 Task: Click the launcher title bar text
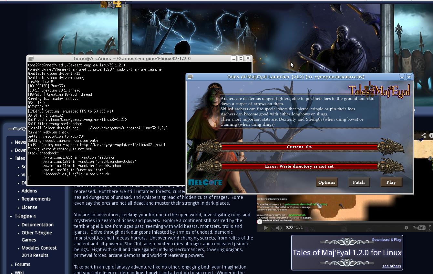296,77
